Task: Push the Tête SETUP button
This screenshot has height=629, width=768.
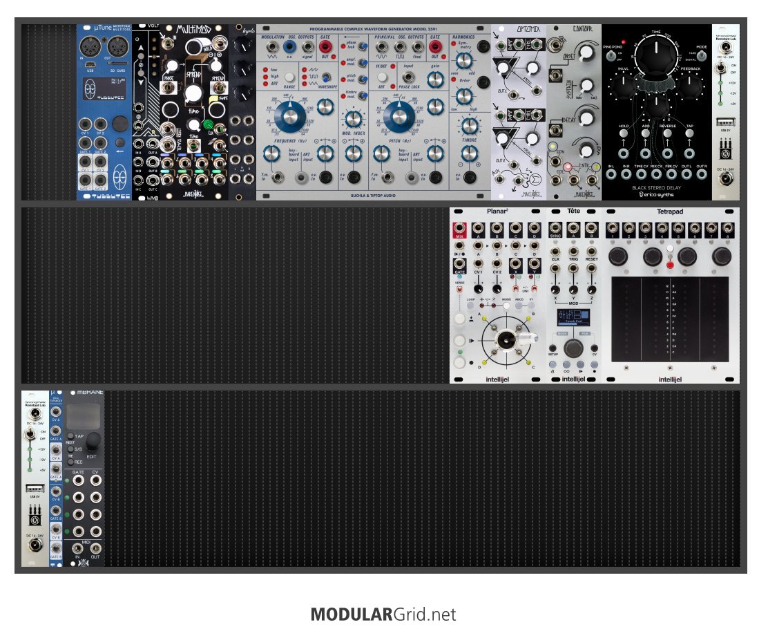Action: (x=553, y=348)
